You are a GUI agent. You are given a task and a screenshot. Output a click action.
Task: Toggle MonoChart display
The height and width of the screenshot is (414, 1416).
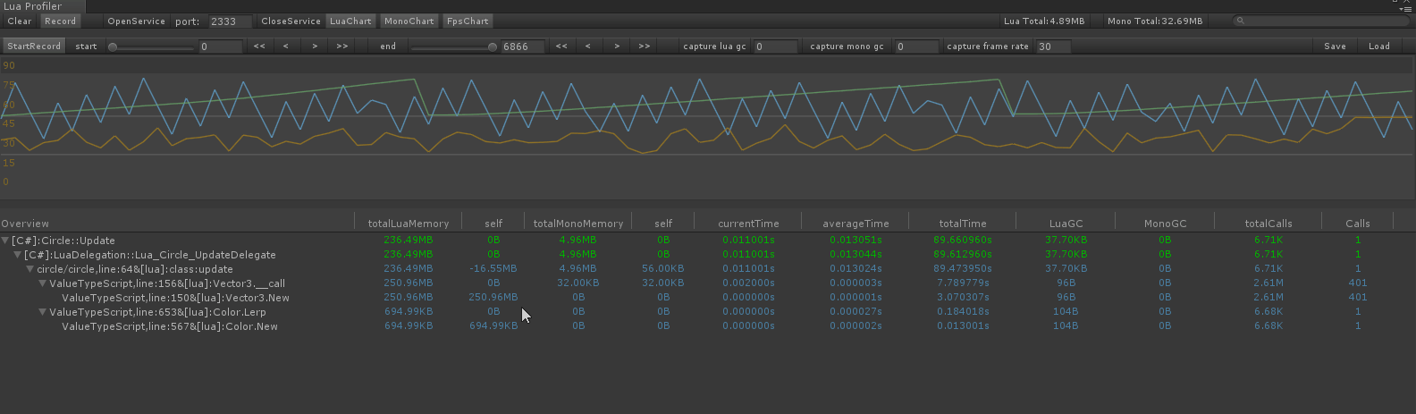pos(409,21)
